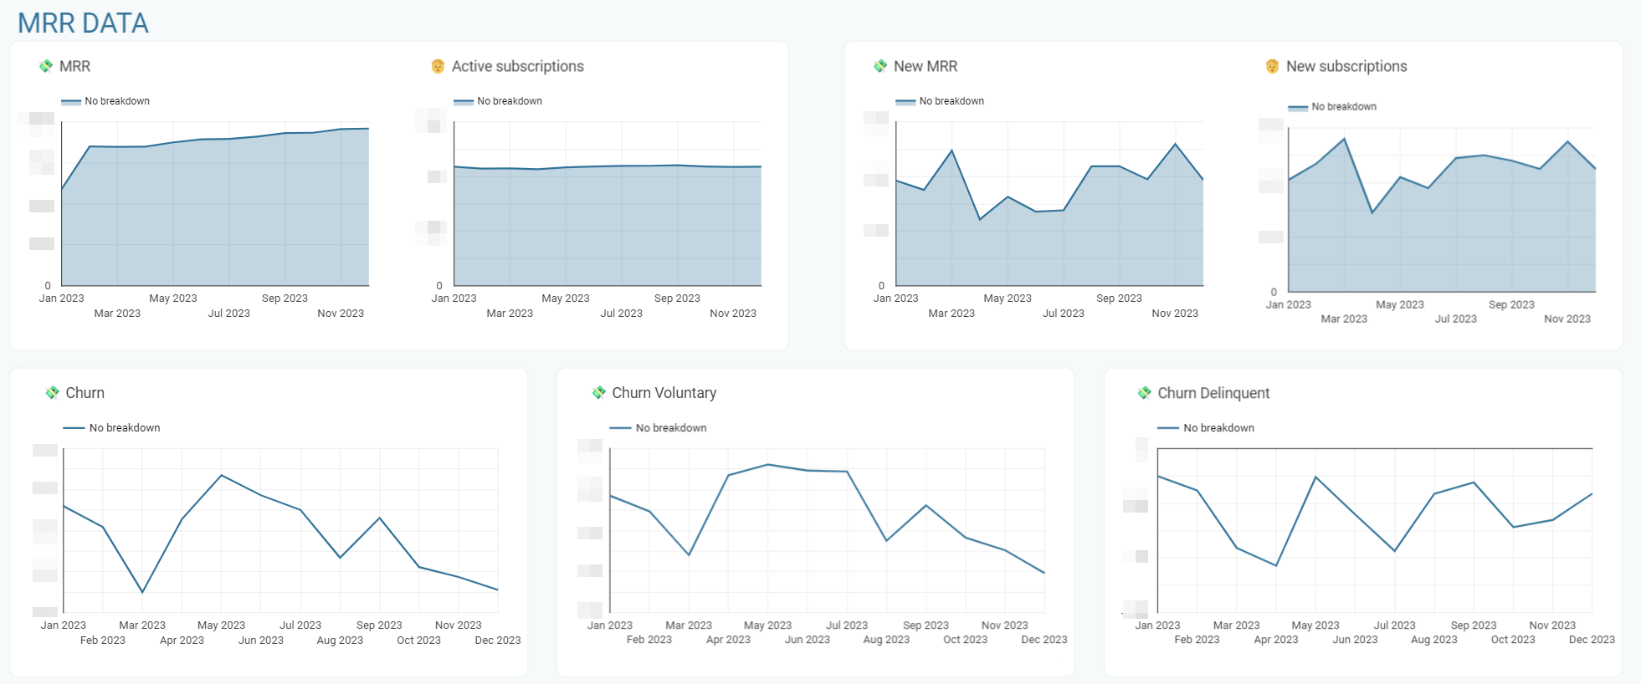Toggle No breakdown legend in Churn chart
Screen dimensions: 1641x684
[x=112, y=428]
